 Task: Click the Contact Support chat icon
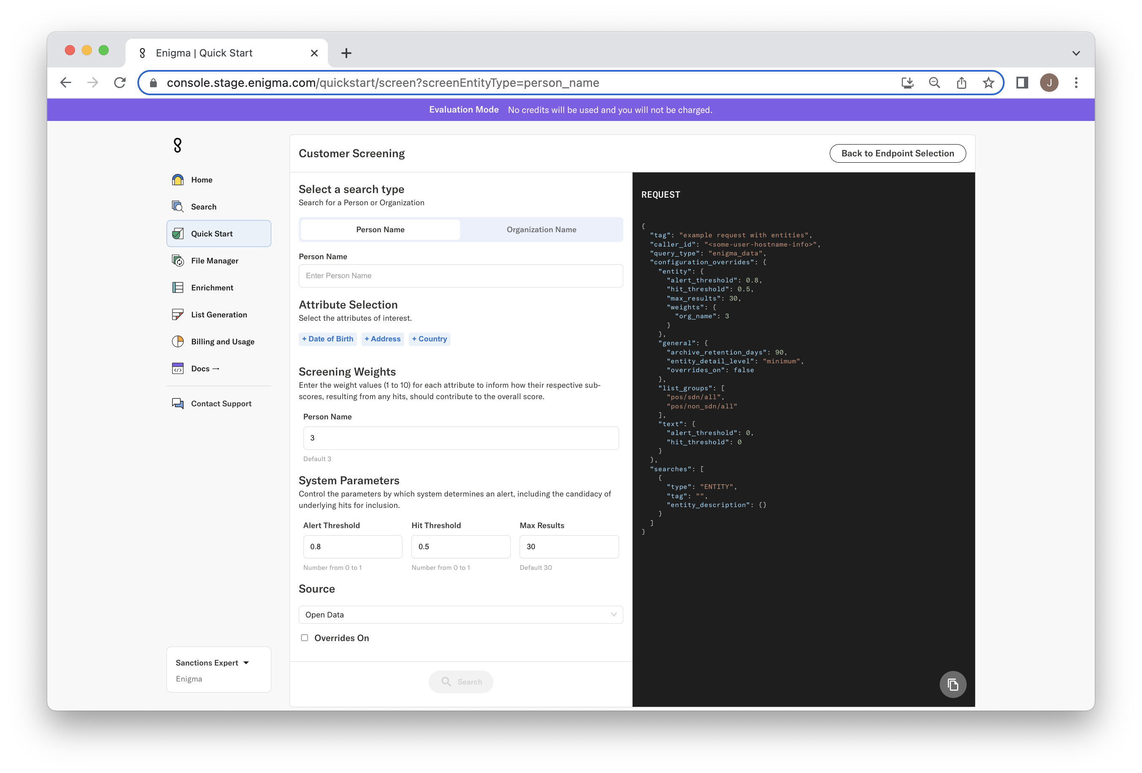pos(178,403)
